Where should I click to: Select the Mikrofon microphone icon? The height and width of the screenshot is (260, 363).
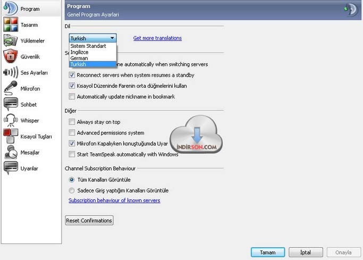(x=11, y=88)
